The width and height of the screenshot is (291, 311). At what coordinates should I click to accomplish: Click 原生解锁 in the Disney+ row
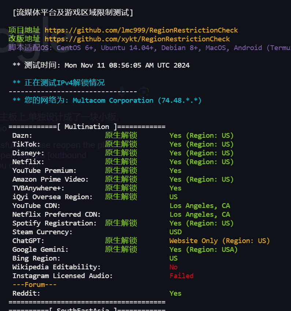click(x=121, y=153)
